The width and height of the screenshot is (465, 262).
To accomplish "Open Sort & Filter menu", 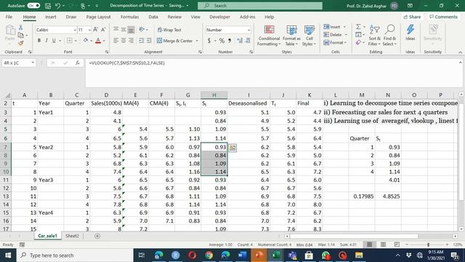I will pyautogui.click(x=374, y=36).
